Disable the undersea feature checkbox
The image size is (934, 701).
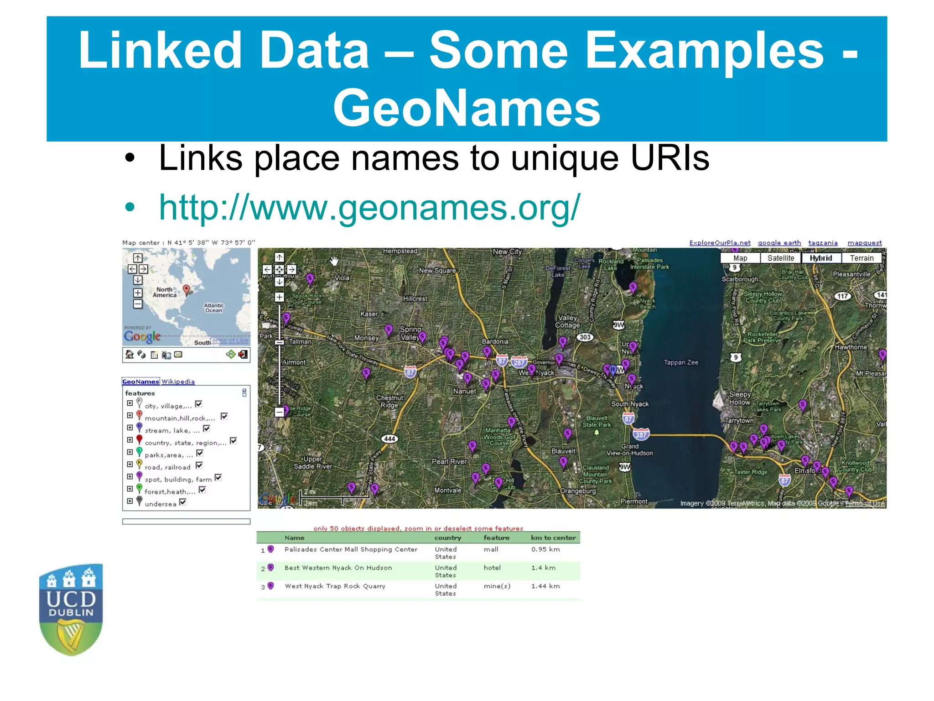(183, 502)
